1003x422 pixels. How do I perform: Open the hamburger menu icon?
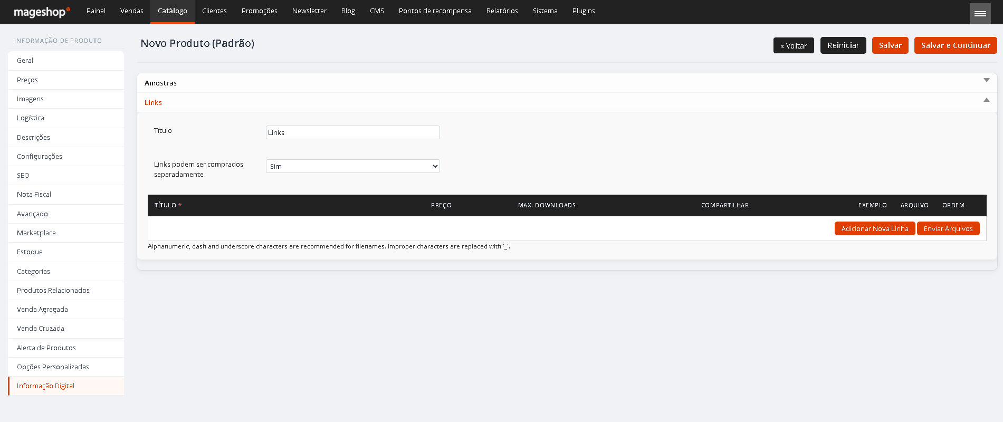980,13
